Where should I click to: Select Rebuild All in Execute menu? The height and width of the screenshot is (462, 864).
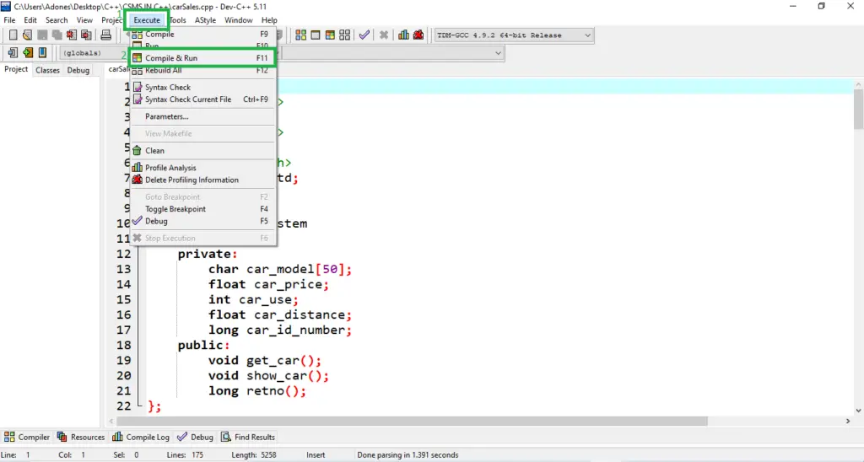[202, 70]
